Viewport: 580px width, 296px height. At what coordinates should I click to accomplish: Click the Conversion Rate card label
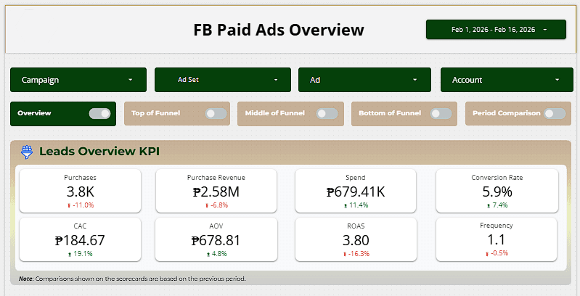[497, 178]
